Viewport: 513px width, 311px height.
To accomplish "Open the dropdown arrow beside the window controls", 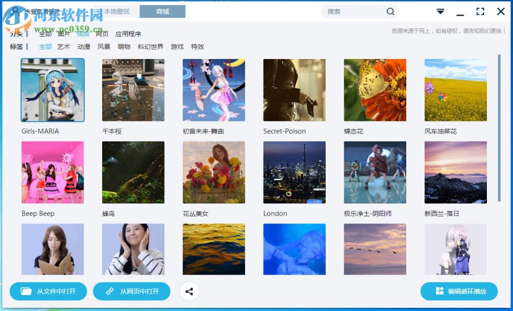I will pyautogui.click(x=440, y=11).
